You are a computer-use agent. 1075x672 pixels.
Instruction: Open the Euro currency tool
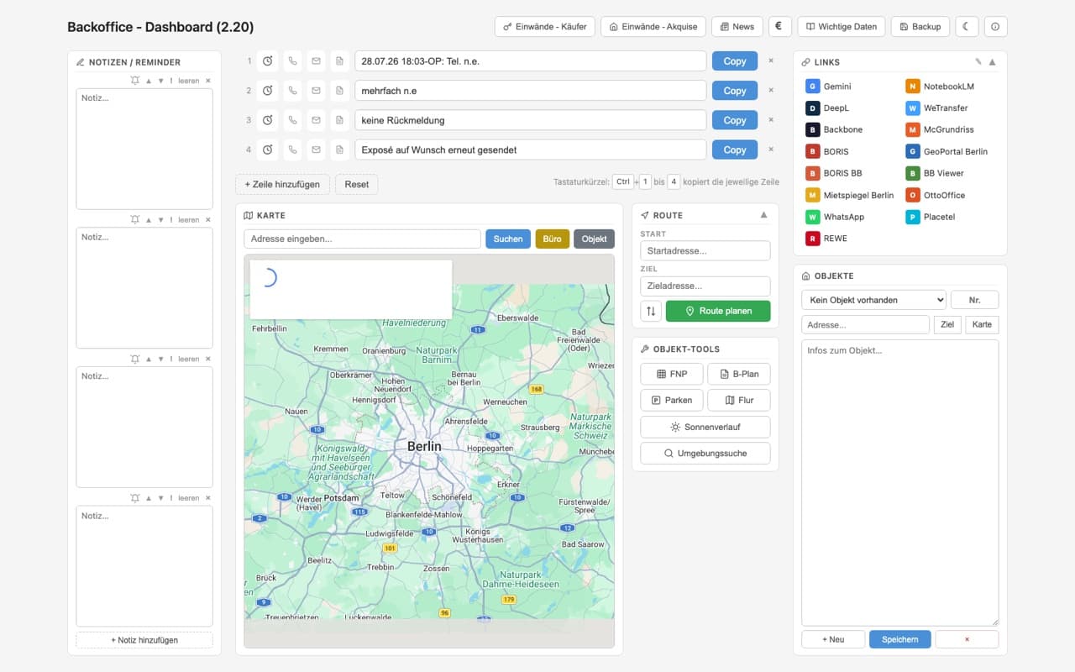pyautogui.click(x=780, y=26)
